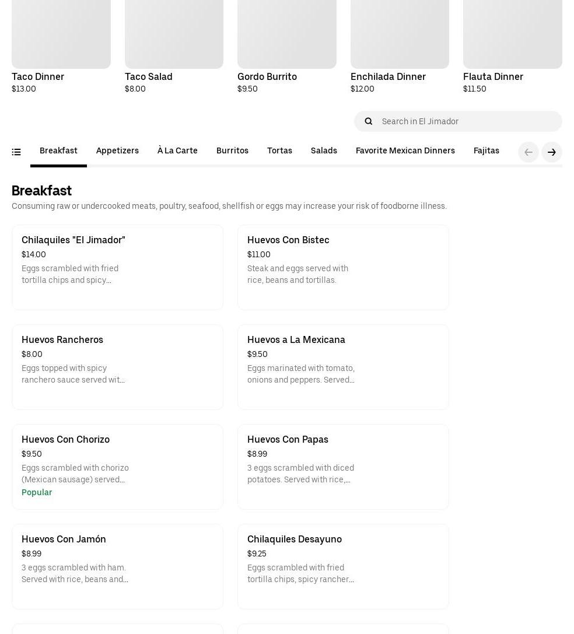Click the search magnifier icon

(x=368, y=121)
